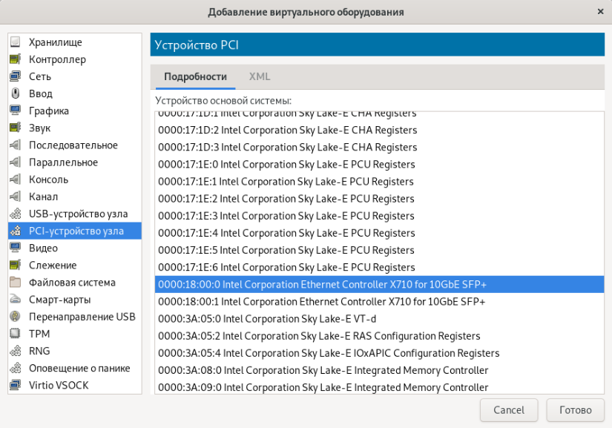Select the TPM chip icon
The width and height of the screenshot is (612, 428).
pyautogui.click(x=15, y=334)
